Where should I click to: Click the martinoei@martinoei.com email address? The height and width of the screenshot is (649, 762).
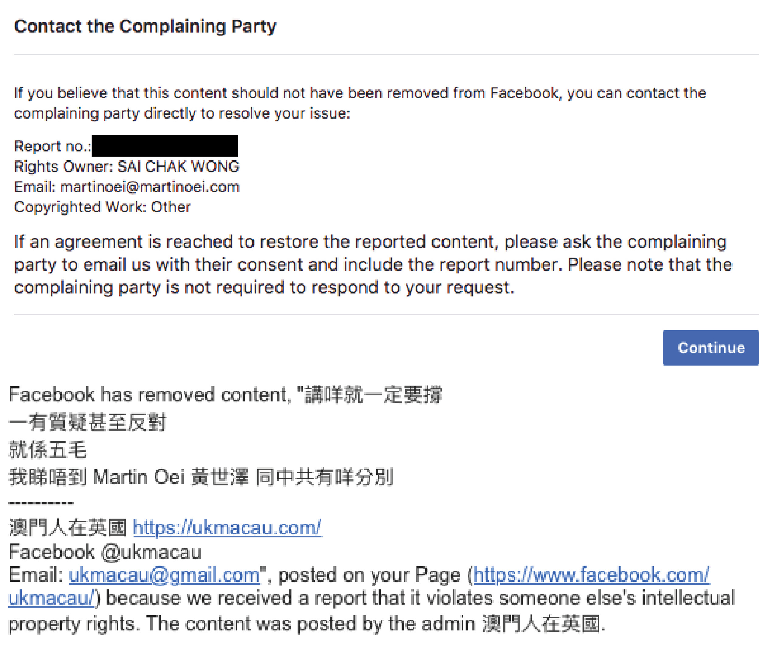(x=149, y=187)
